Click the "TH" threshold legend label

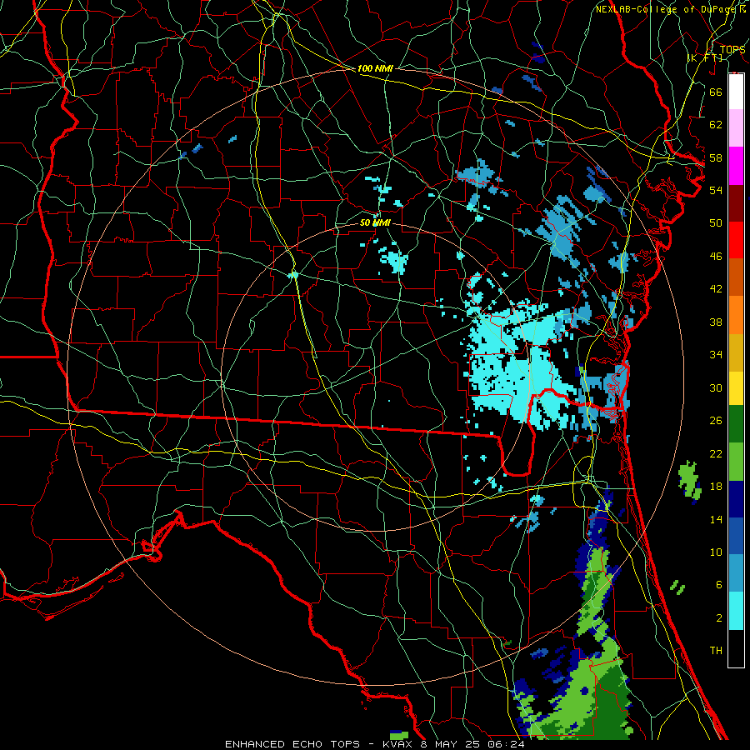click(716, 650)
